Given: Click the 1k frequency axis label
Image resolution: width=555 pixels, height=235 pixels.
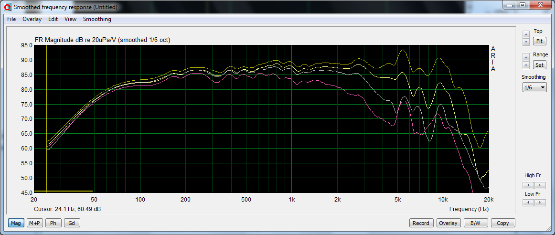Looking at the screenshot, I should click(292, 199).
